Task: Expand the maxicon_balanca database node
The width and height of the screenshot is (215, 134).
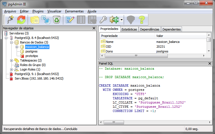Action: tap(17, 47)
